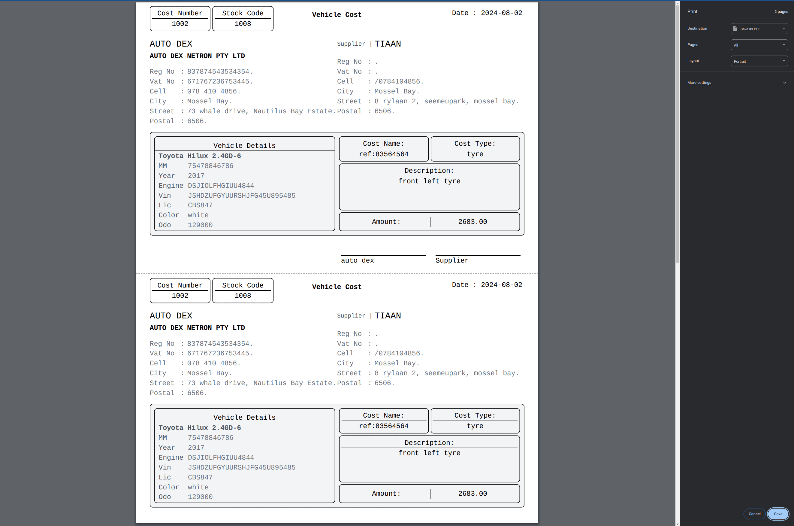Click the top supplier cell /0784104856

pyautogui.click(x=399, y=81)
